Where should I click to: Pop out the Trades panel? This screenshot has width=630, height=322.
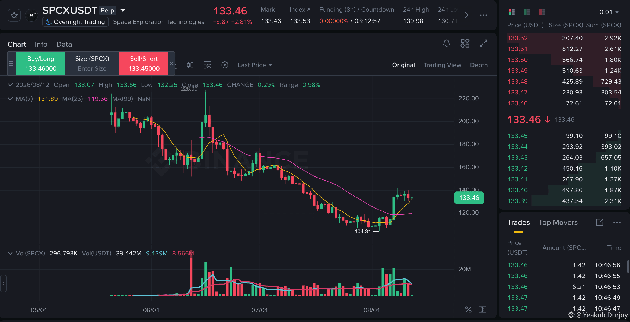tap(600, 222)
